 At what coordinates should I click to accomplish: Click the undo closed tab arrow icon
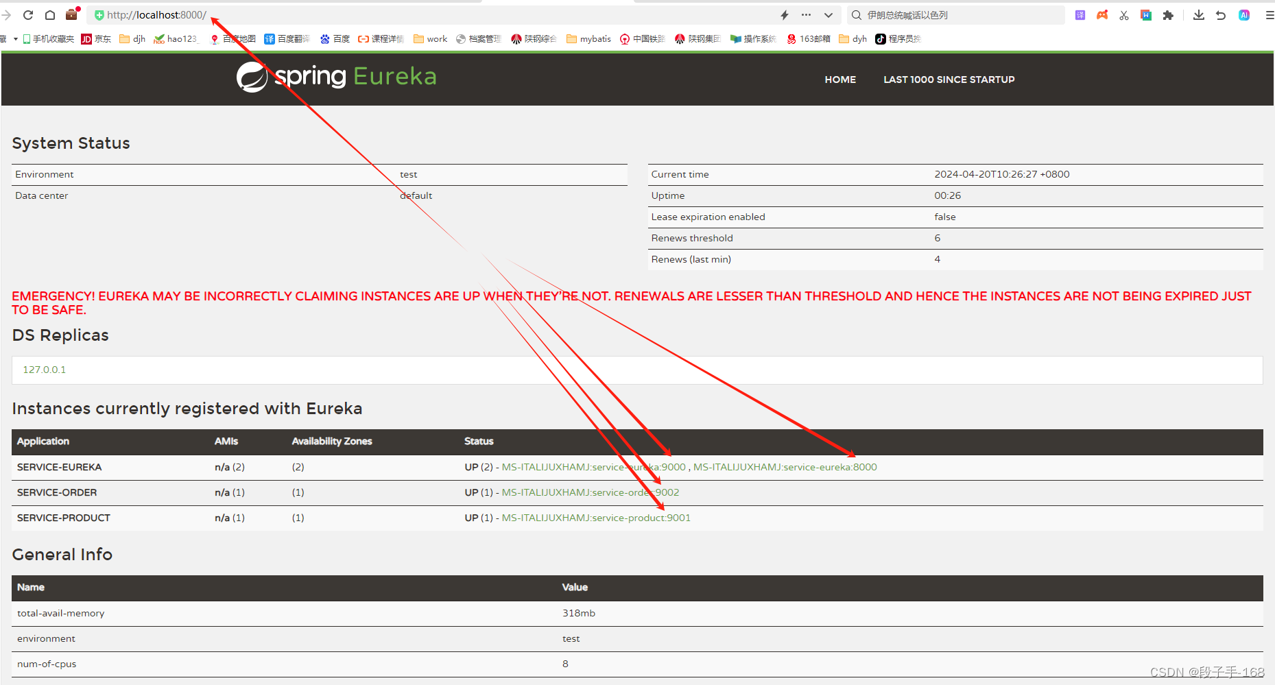pos(1221,15)
